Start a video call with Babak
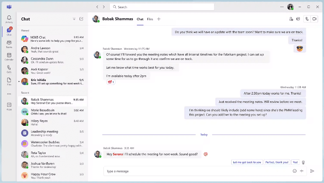Image resolution: width=324 pixels, height=183 pixels. tap(314, 19)
